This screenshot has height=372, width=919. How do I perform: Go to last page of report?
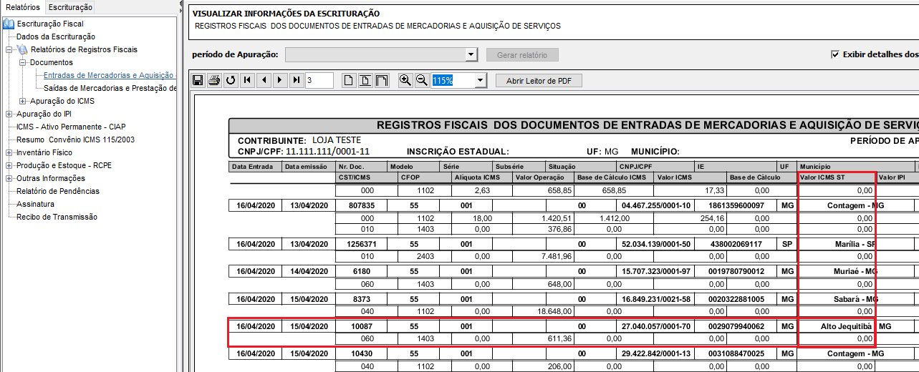point(296,80)
